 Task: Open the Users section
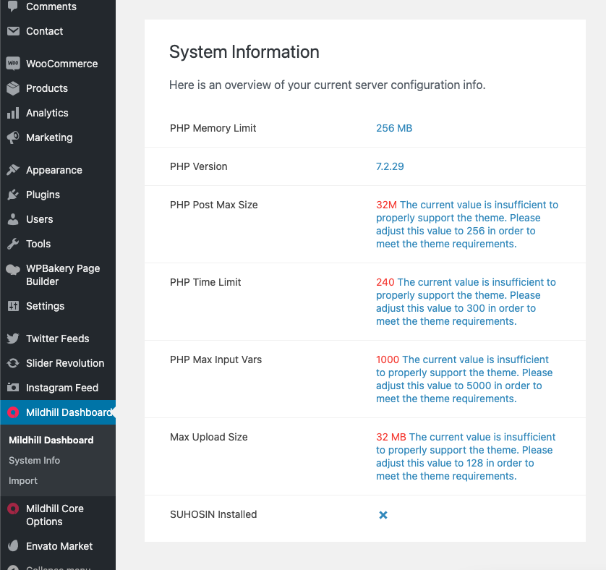(40, 219)
